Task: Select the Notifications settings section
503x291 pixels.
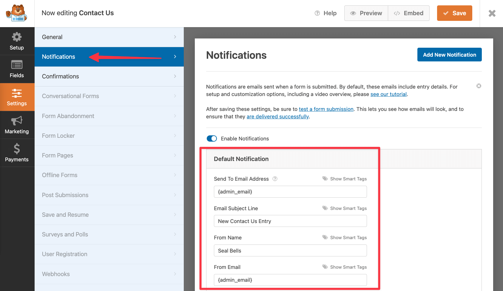Action: (x=109, y=57)
